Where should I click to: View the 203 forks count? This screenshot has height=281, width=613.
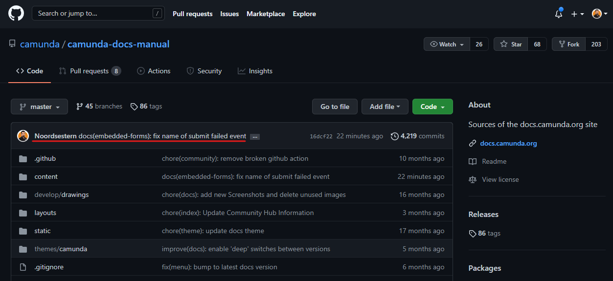(596, 44)
